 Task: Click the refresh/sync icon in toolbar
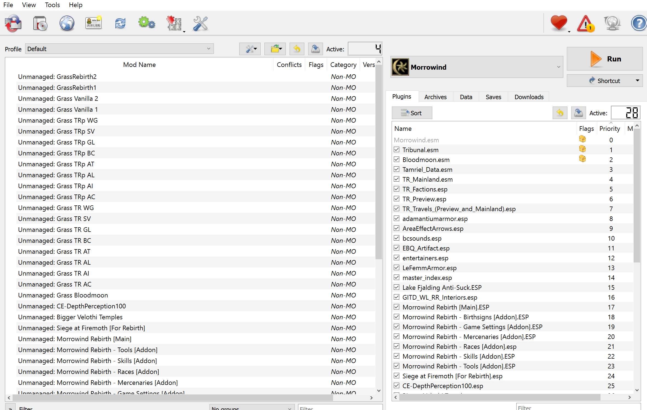tap(120, 23)
